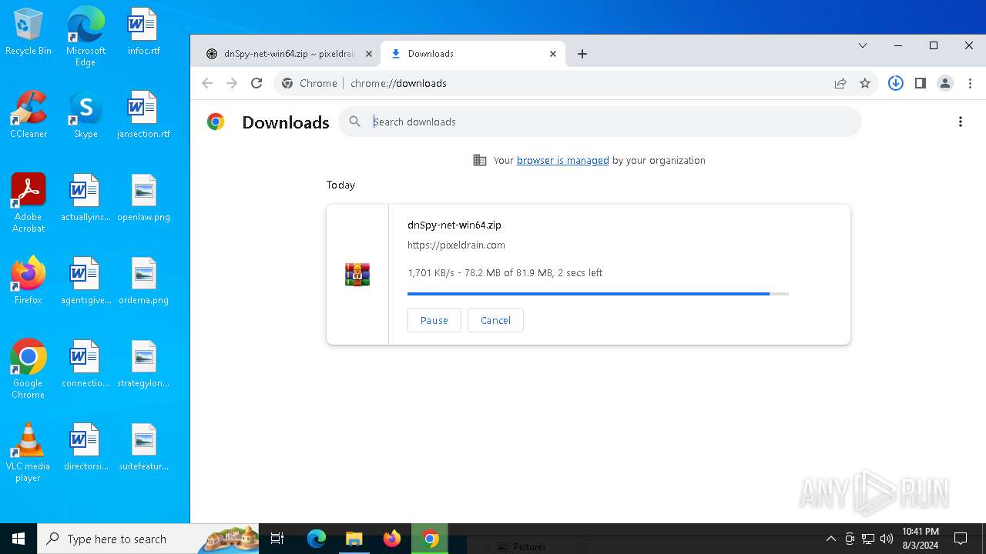Open a new tab with plus button
Image resolution: width=986 pixels, height=554 pixels.
tap(582, 54)
